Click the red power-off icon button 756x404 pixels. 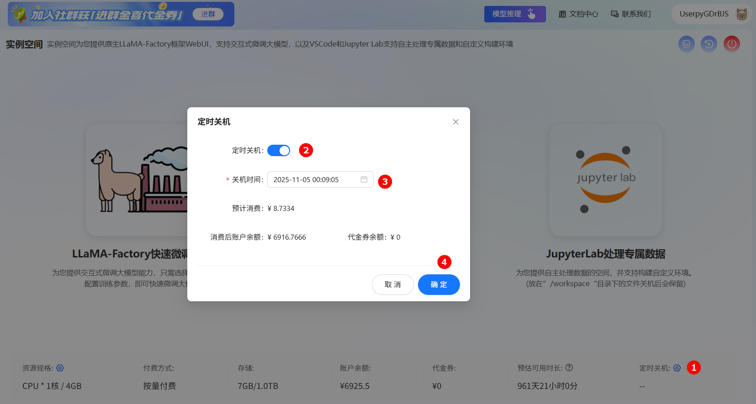pyautogui.click(x=732, y=44)
